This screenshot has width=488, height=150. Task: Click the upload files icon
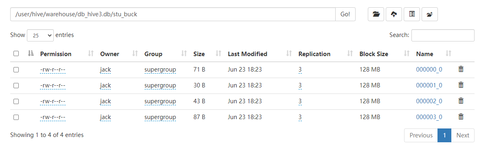point(393,14)
